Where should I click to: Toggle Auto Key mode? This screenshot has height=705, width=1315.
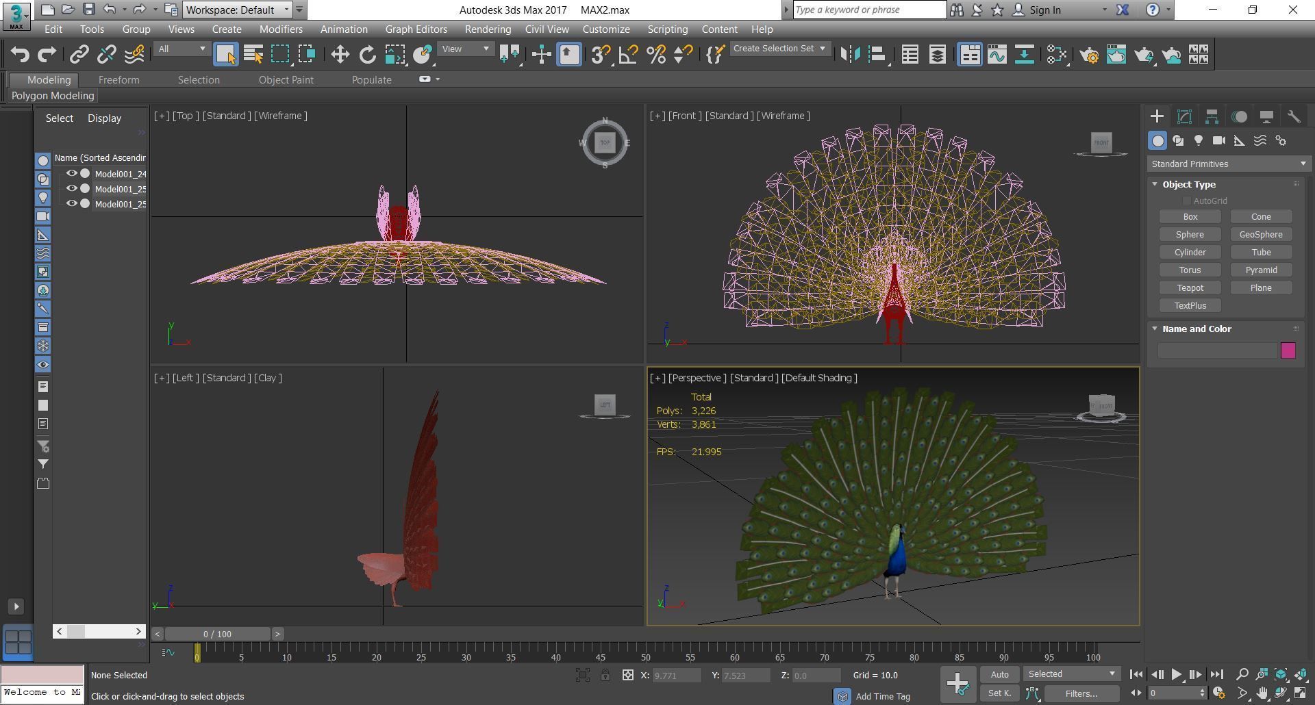click(x=1000, y=674)
